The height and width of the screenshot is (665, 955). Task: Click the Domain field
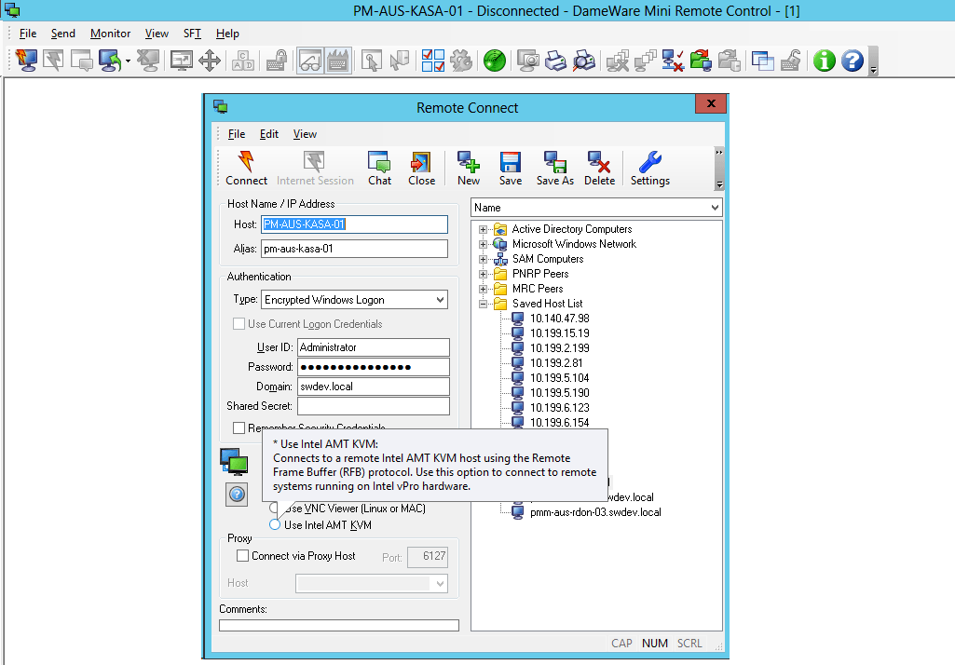[x=374, y=387]
